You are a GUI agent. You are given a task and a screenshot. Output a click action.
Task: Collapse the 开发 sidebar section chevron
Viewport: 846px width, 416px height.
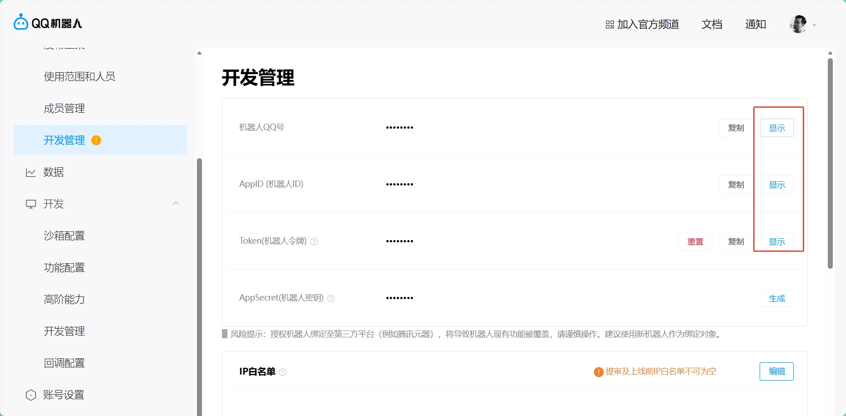[x=176, y=204]
